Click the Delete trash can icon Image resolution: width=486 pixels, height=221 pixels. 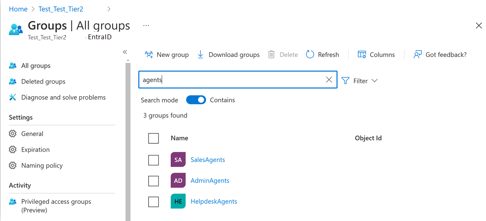pos(272,54)
